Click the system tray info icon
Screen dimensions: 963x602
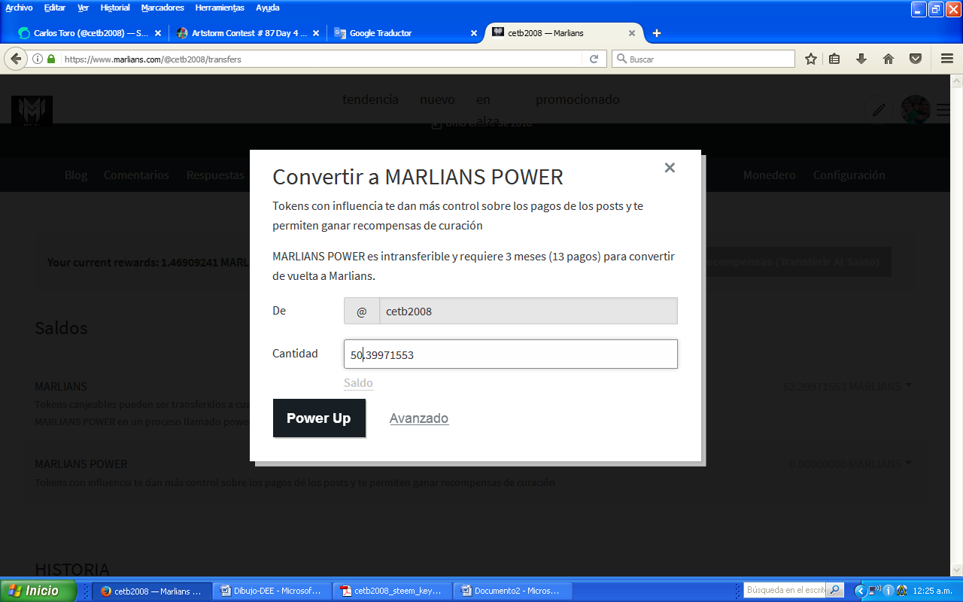pyautogui.click(x=889, y=591)
